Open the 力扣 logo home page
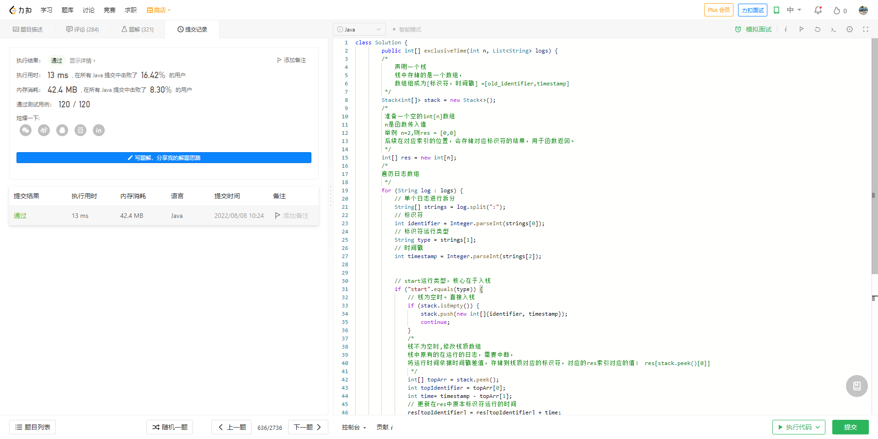 click(21, 10)
